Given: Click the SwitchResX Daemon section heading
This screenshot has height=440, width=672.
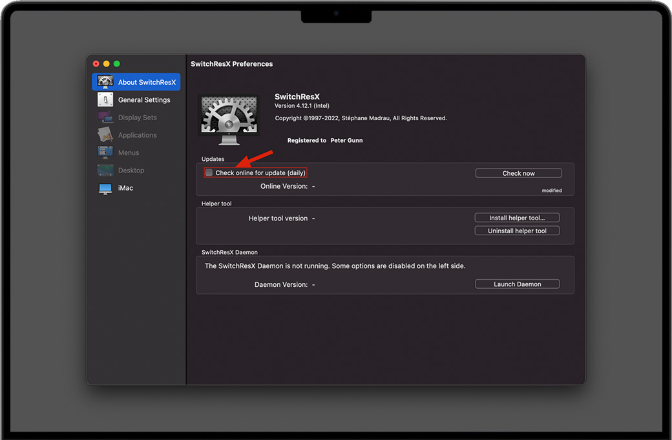Looking at the screenshot, I should (x=230, y=253).
